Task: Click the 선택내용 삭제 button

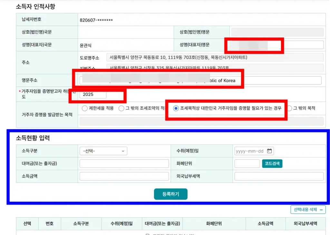Action: tap(308, 209)
